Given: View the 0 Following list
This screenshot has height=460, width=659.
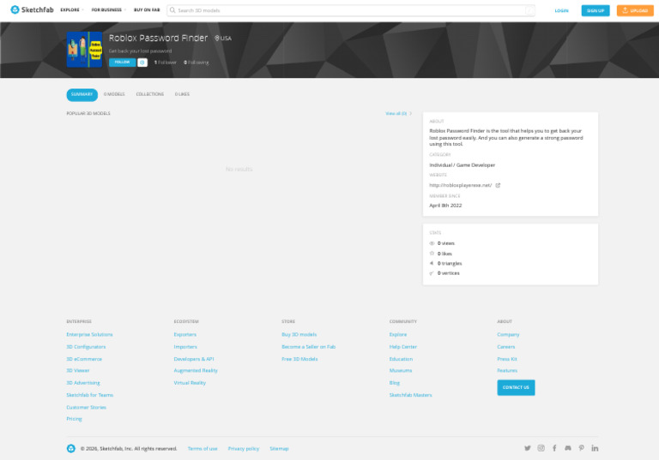Looking at the screenshot, I should (x=196, y=63).
